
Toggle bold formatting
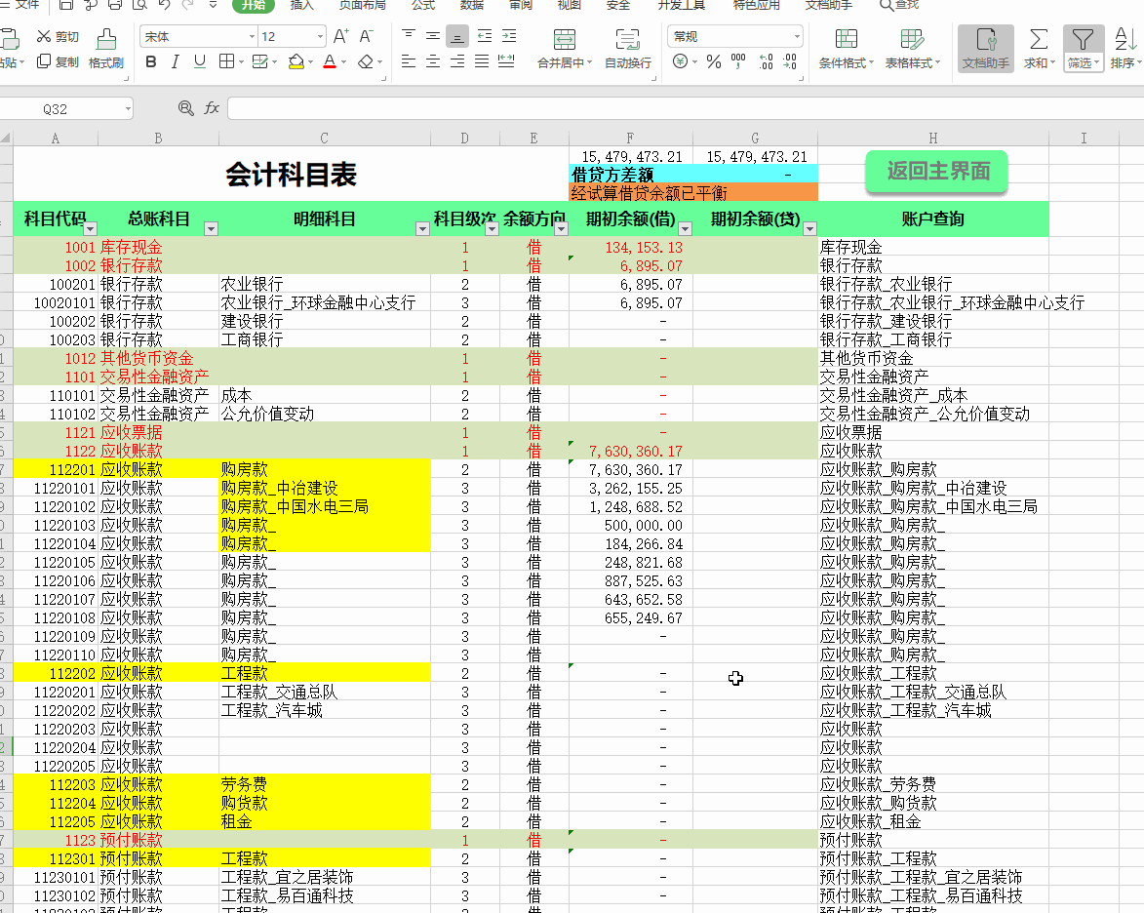pos(150,62)
